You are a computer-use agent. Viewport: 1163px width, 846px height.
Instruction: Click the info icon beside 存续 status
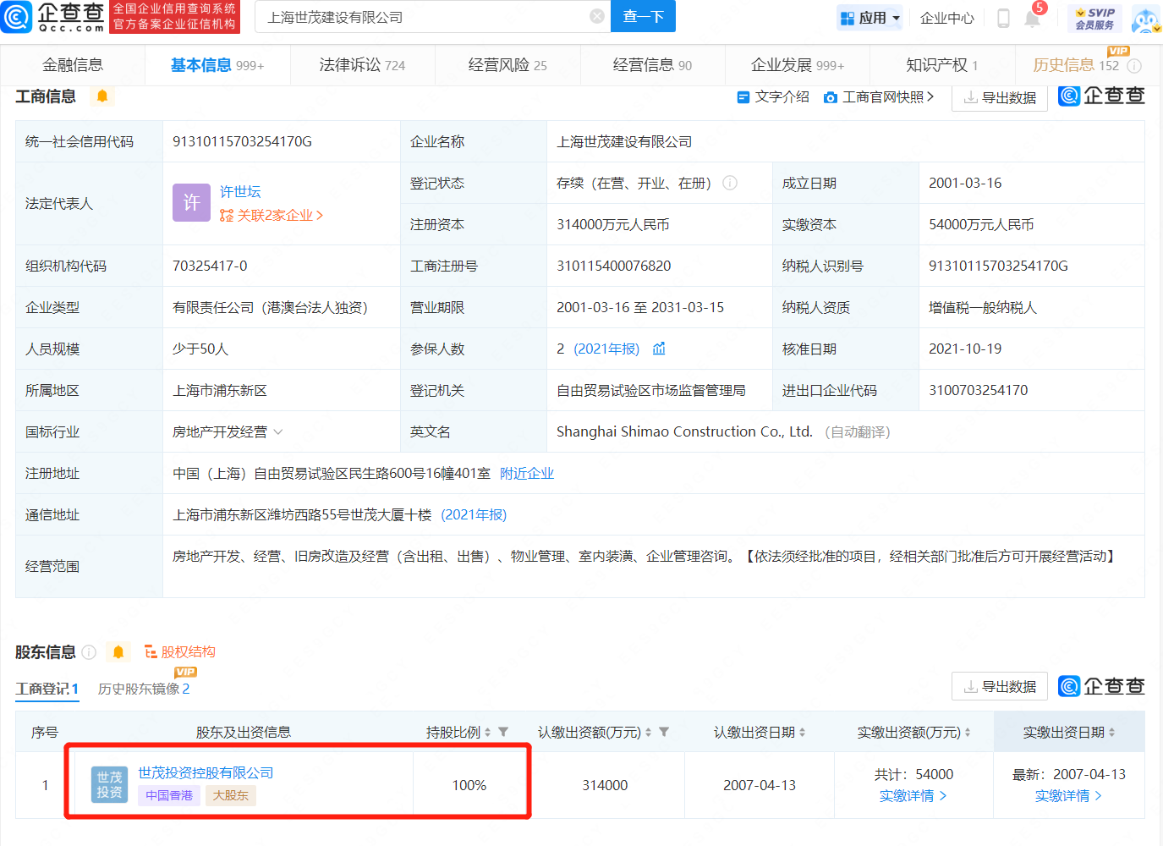click(x=730, y=183)
